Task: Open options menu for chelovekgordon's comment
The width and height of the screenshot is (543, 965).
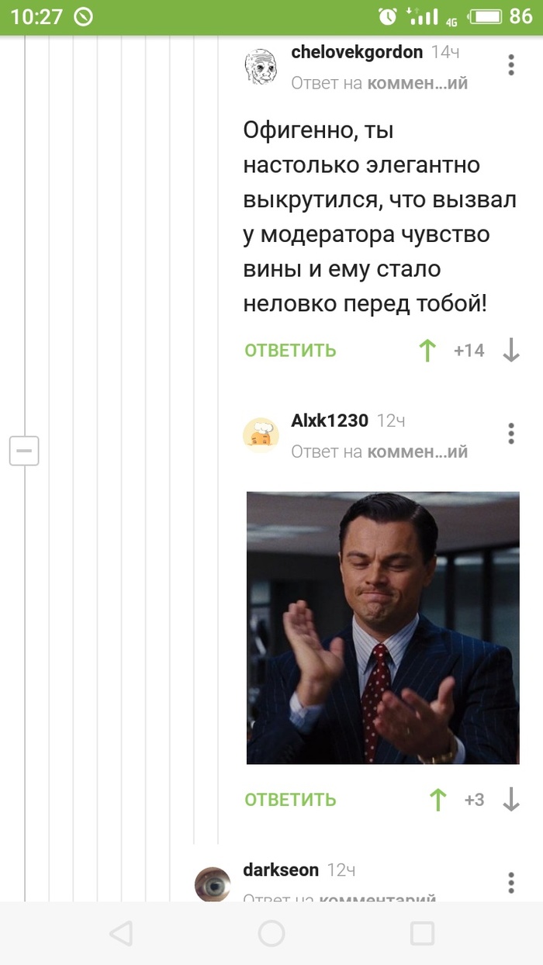Action: pyautogui.click(x=511, y=65)
